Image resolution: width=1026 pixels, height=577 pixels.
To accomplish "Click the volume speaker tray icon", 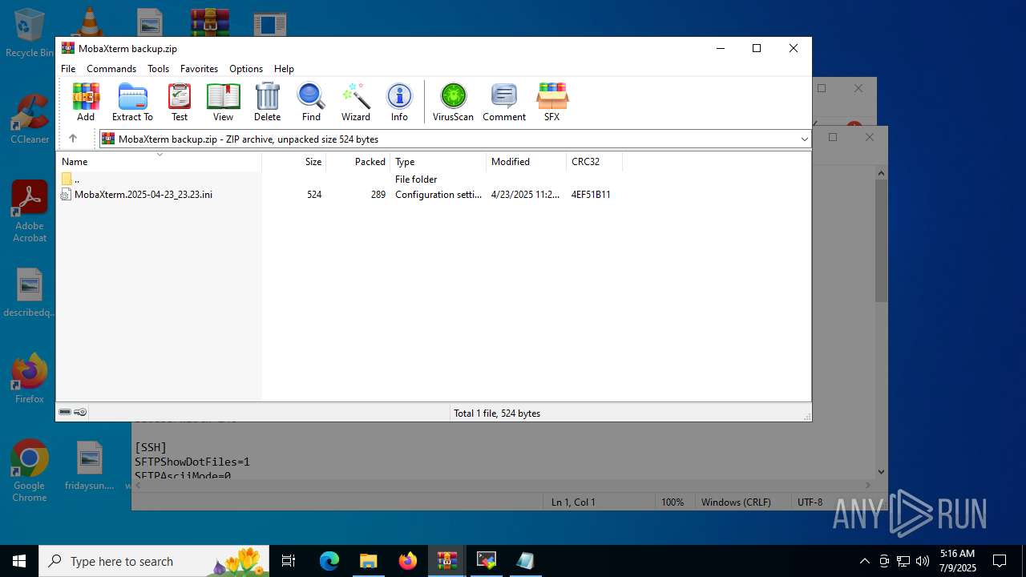I will tap(923, 561).
